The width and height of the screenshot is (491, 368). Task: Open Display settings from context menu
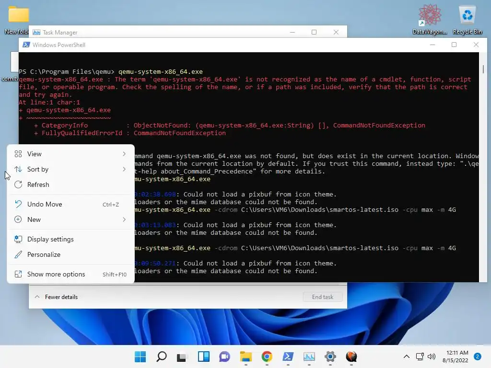tap(71, 240)
